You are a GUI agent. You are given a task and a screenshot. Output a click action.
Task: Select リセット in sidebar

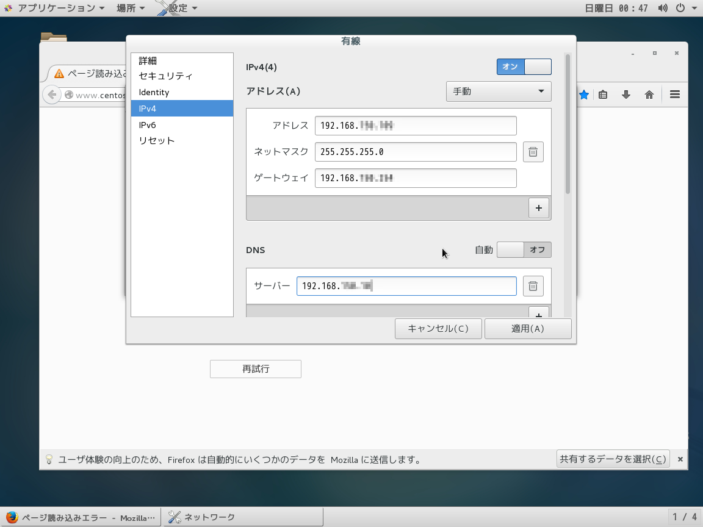pyautogui.click(x=182, y=141)
